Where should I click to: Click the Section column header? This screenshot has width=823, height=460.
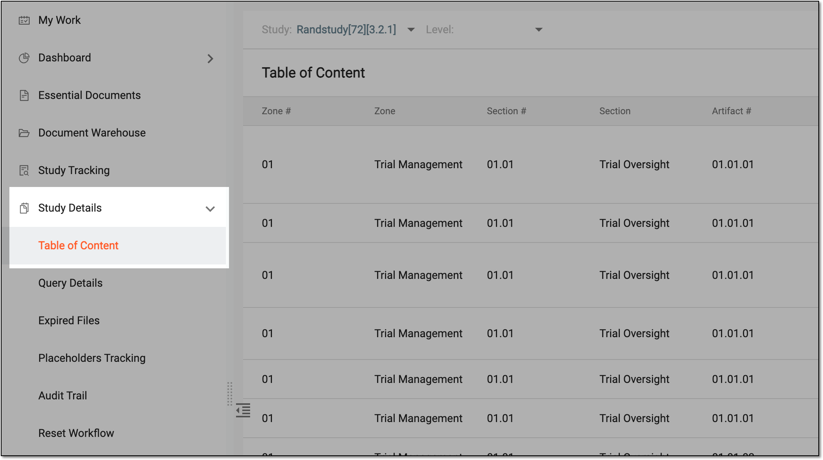[x=615, y=111]
